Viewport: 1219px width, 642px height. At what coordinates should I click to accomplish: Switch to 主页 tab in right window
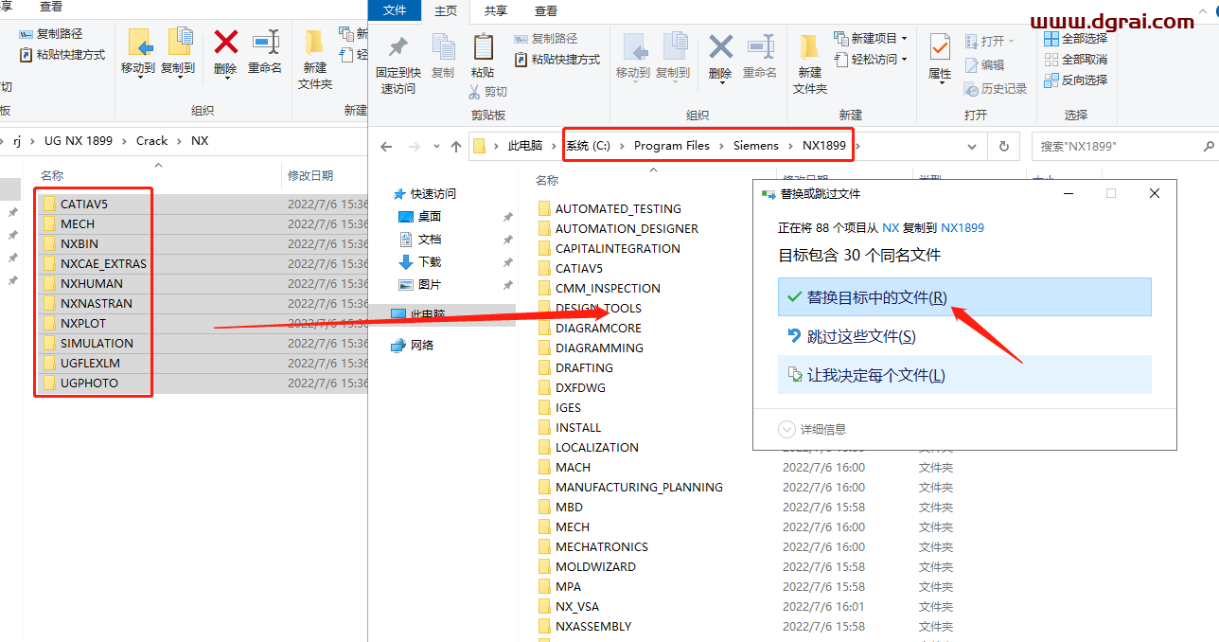(x=446, y=11)
